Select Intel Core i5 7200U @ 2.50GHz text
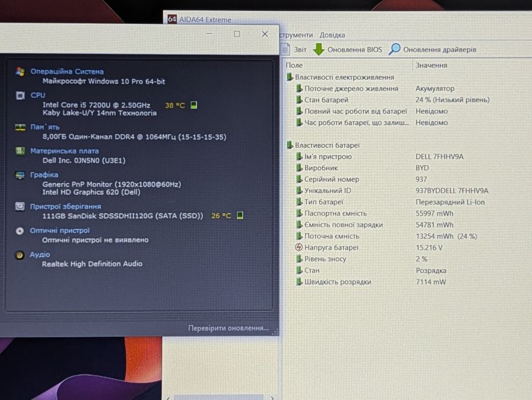This screenshot has height=400, width=532. [96, 105]
